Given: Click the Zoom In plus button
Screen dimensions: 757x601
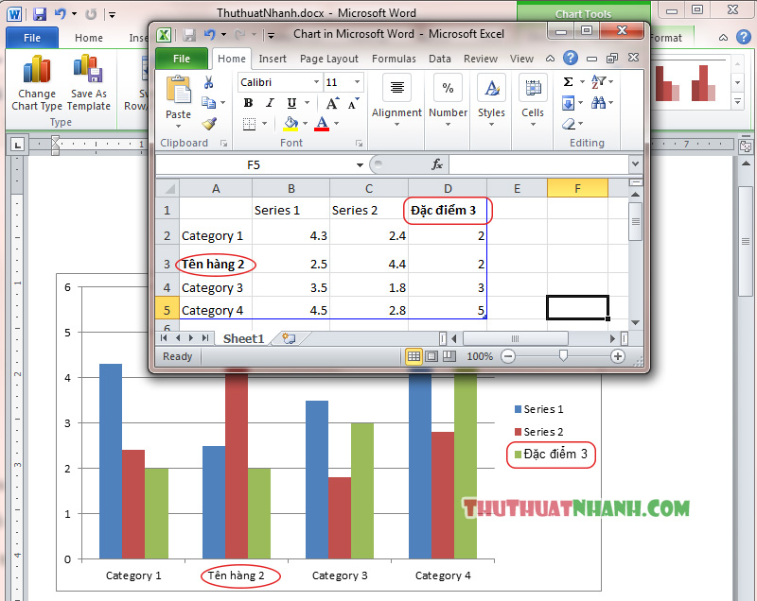Looking at the screenshot, I should [618, 356].
